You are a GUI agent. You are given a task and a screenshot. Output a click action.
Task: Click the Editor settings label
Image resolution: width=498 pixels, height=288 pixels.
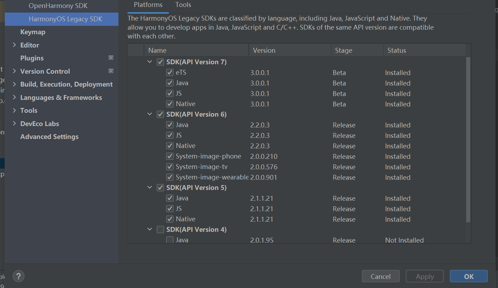30,45
